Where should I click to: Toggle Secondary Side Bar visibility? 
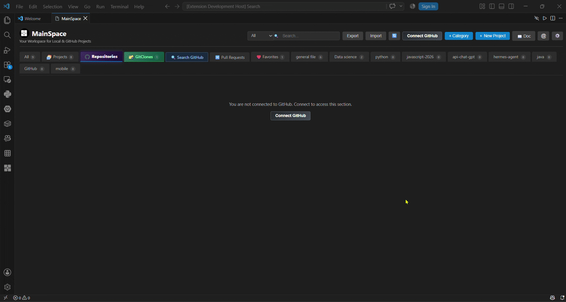click(511, 6)
